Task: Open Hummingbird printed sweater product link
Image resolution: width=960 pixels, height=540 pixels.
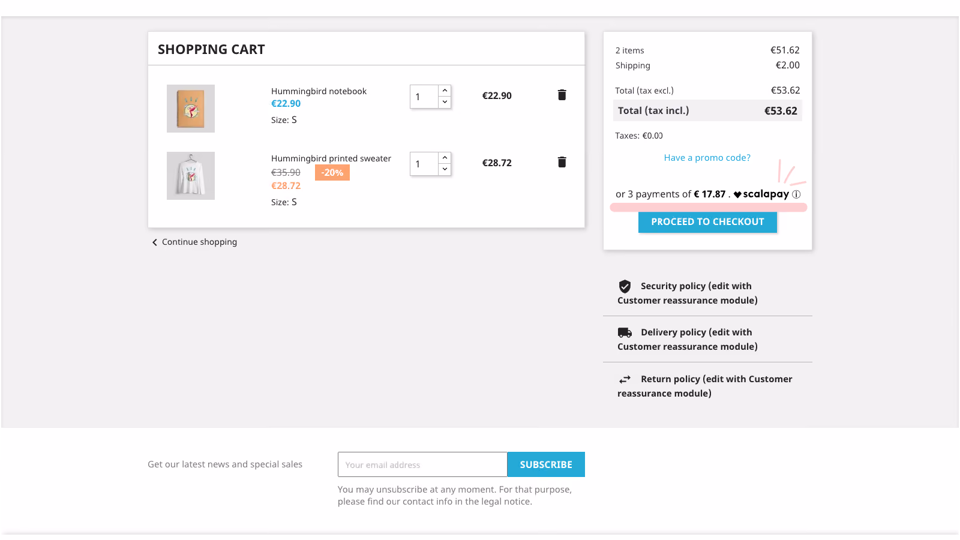Action: (331, 158)
